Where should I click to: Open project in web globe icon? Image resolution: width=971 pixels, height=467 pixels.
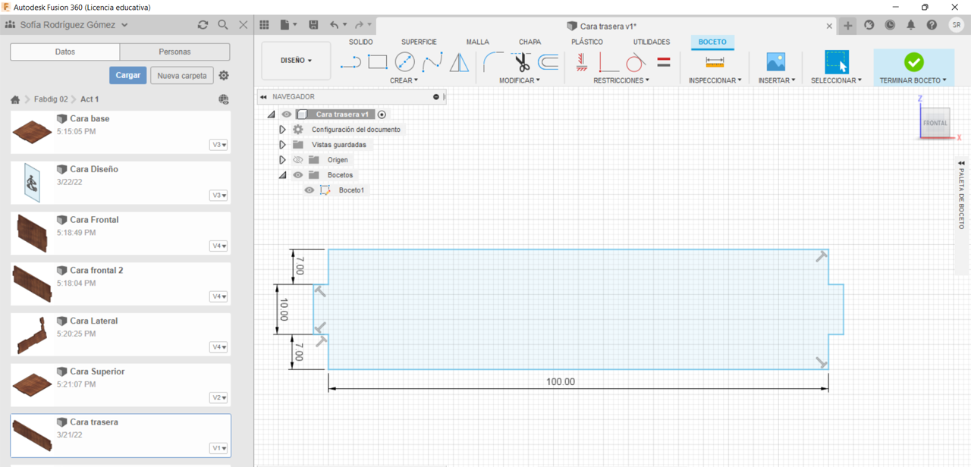(x=224, y=99)
